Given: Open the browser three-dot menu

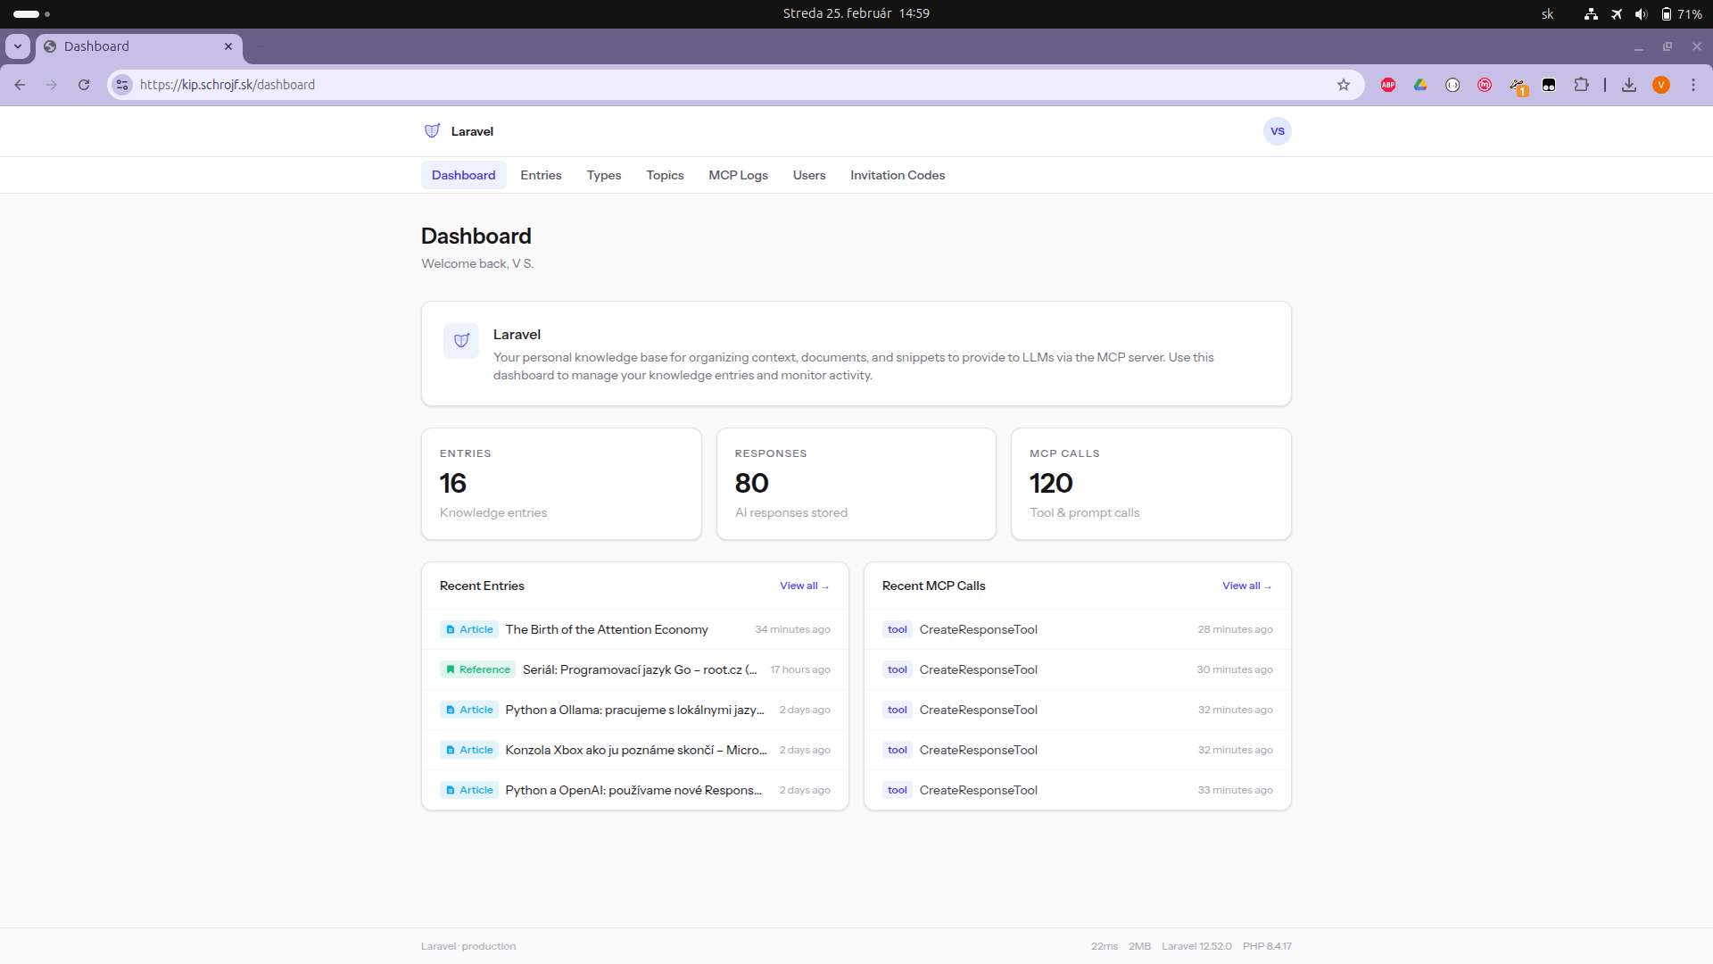Looking at the screenshot, I should [1693, 85].
